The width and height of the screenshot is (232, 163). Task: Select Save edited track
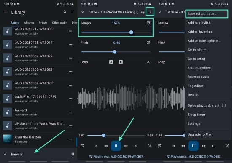(x=207, y=14)
